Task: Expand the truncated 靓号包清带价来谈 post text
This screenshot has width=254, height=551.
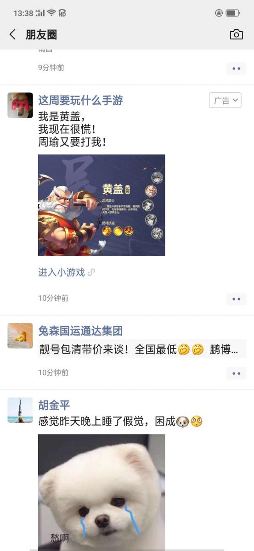Action: (142, 349)
